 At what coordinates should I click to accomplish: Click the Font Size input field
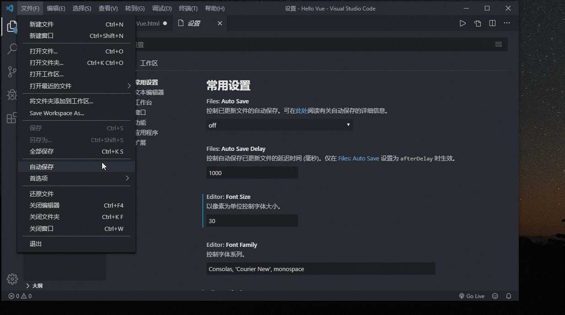(252, 221)
